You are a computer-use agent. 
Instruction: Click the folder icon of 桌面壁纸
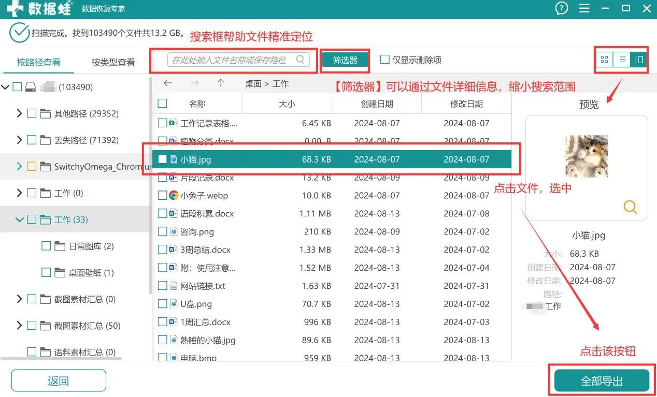60,273
